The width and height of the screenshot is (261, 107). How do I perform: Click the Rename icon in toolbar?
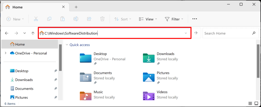click(76, 19)
